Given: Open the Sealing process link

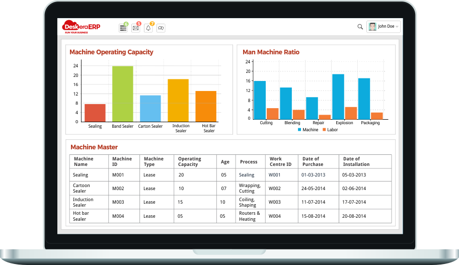Looking at the screenshot, I should point(246,175).
